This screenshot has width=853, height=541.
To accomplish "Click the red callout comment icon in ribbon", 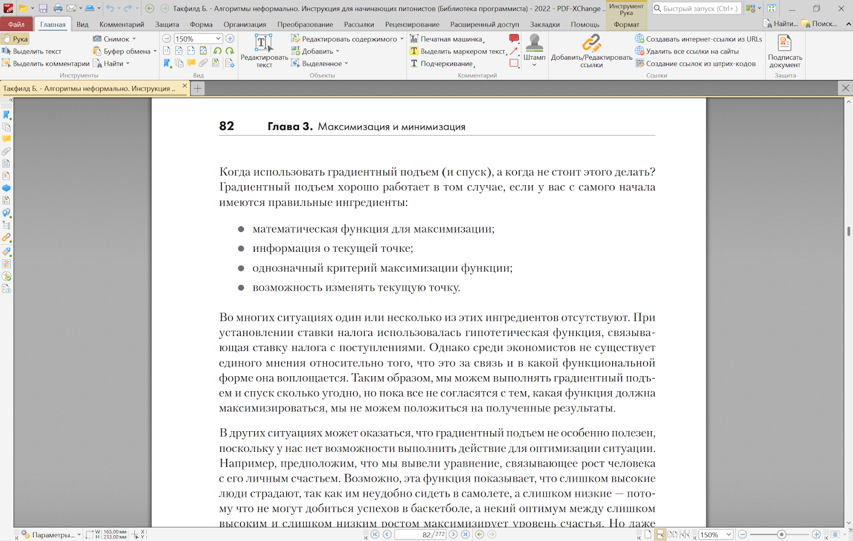I will point(514,38).
